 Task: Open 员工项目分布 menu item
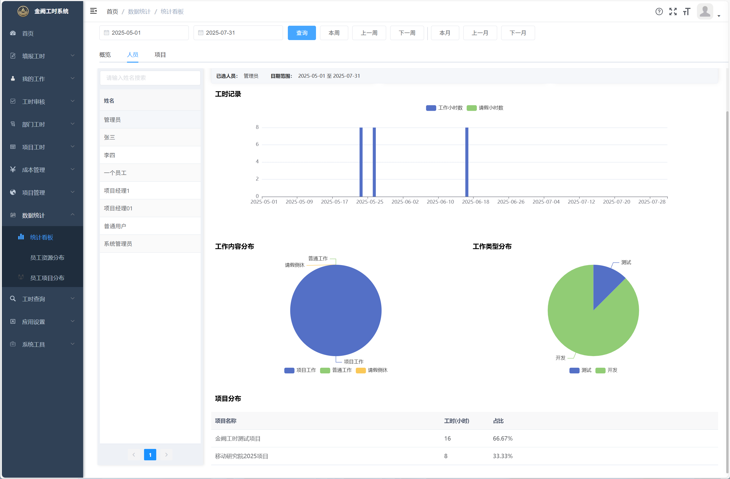(x=42, y=278)
